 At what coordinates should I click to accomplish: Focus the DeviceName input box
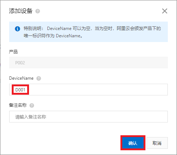point(88,90)
